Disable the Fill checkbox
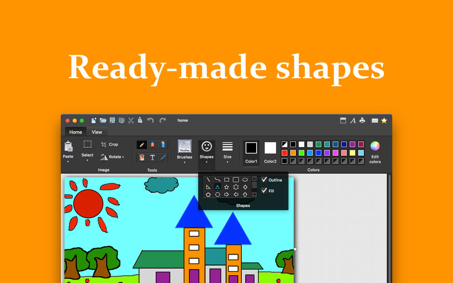453x283 pixels. point(264,189)
